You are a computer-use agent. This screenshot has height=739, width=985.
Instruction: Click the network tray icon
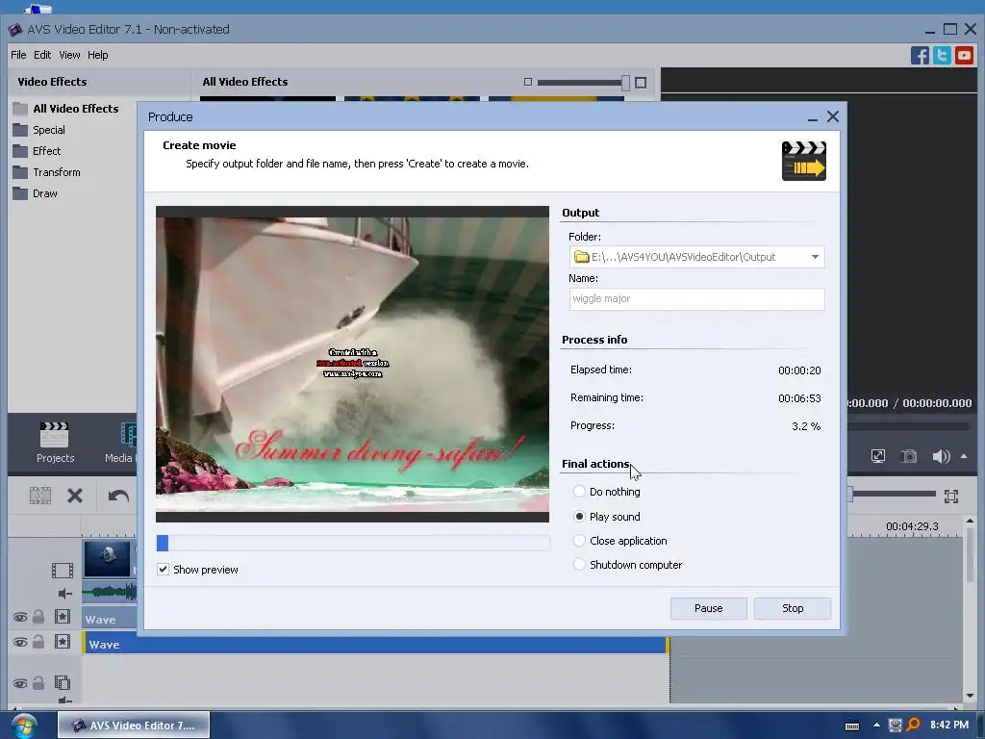click(896, 726)
